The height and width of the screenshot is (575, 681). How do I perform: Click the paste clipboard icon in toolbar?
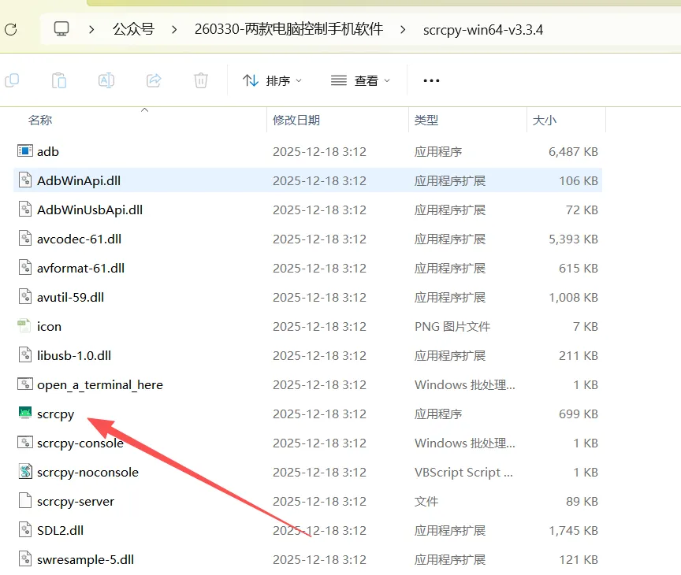(x=58, y=80)
